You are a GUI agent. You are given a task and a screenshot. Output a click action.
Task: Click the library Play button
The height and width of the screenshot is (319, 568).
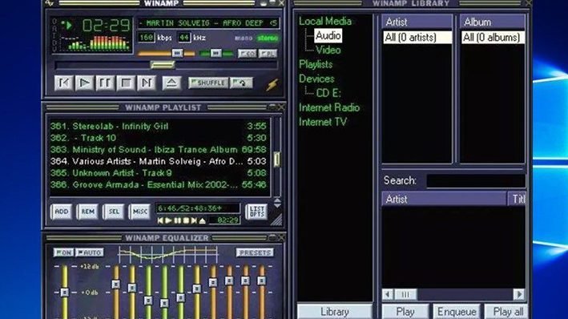pyautogui.click(x=405, y=312)
